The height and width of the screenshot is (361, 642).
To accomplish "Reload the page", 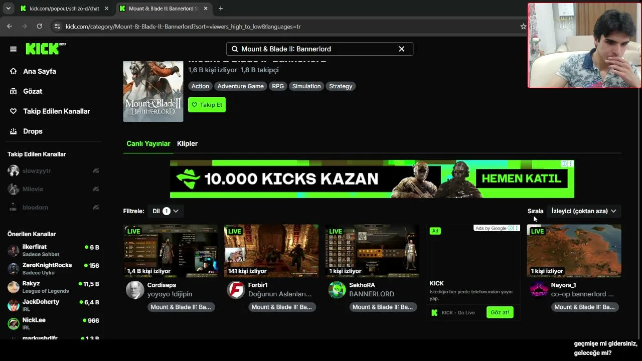I will (x=40, y=26).
